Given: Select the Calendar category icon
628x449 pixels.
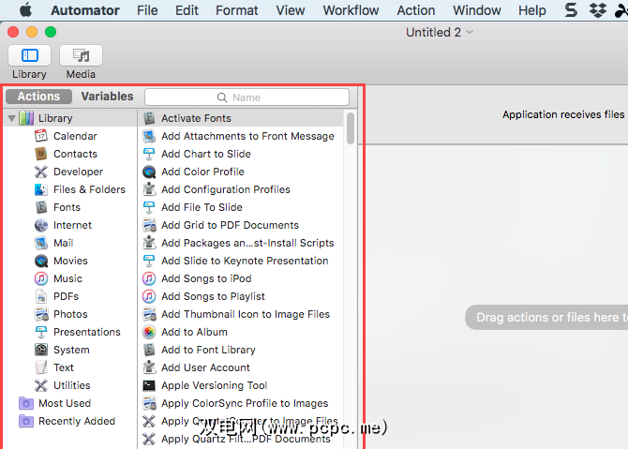Looking at the screenshot, I should pyautogui.click(x=41, y=136).
